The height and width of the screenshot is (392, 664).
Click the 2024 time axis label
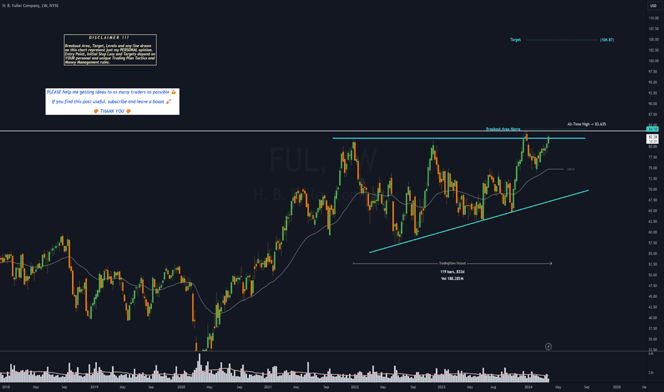pos(528,387)
